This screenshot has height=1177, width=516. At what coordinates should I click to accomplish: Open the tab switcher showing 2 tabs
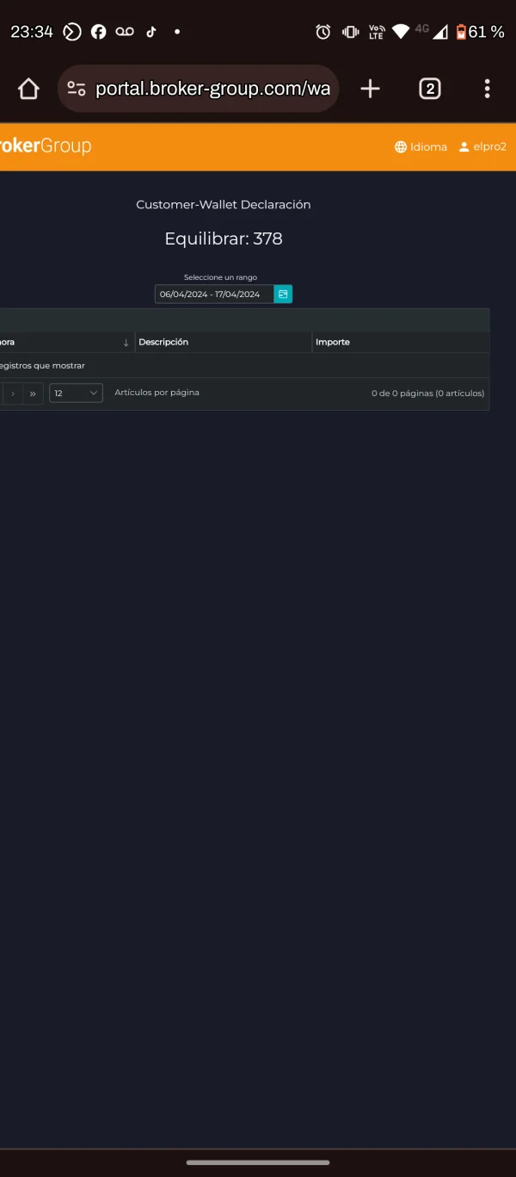pos(429,89)
